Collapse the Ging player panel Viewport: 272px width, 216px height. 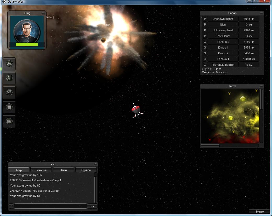[43, 13]
